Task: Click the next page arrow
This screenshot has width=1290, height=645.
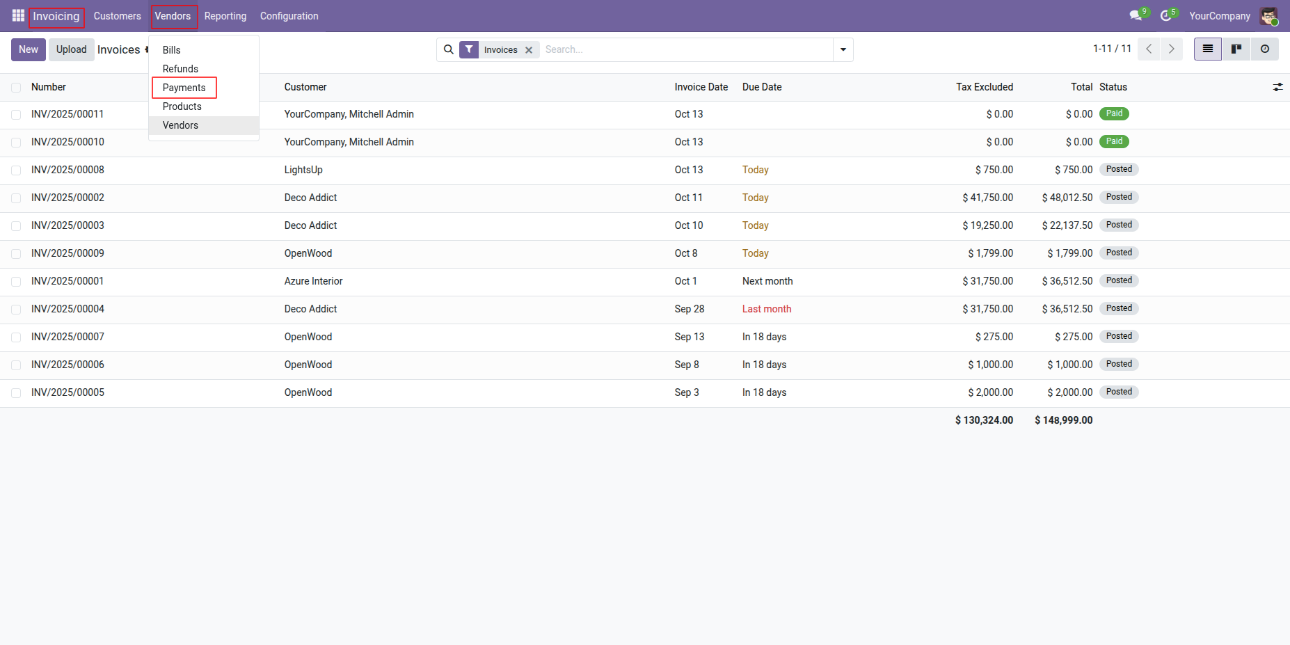Action: pos(1172,49)
